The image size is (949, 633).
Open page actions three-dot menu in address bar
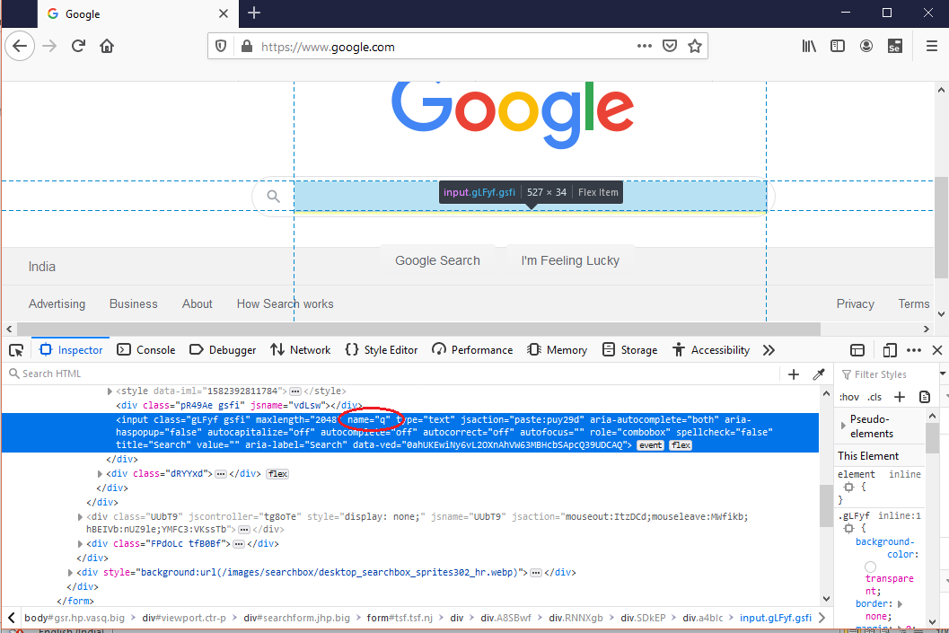(645, 46)
